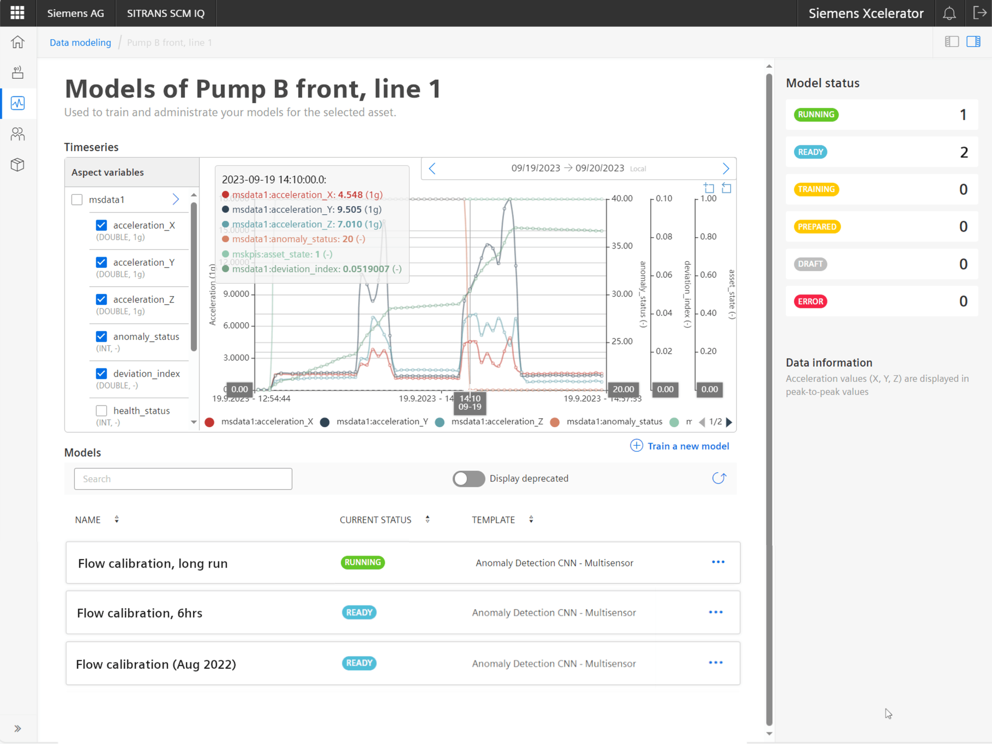Enable the health_status checkbox

tap(102, 411)
